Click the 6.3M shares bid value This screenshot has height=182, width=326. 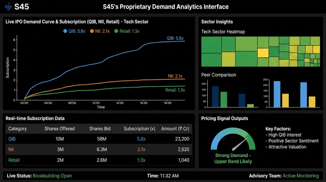[x=102, y=149]
